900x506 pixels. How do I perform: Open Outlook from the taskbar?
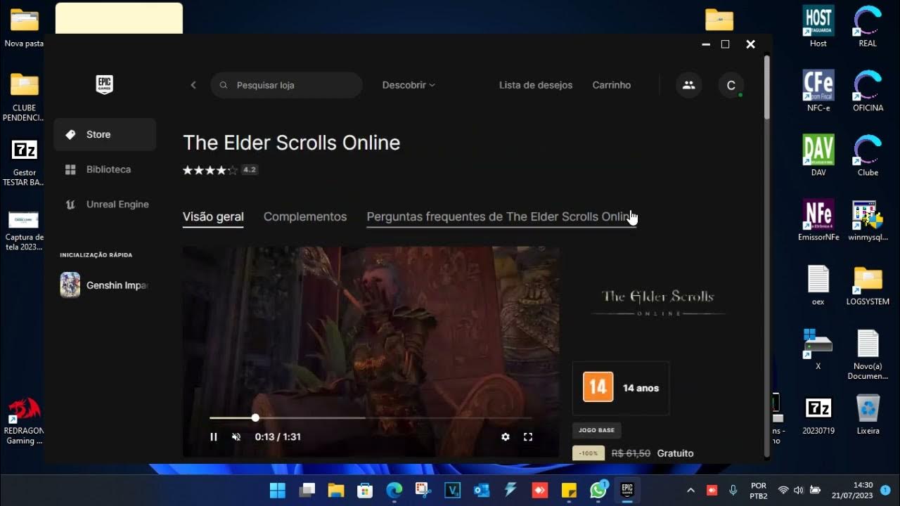(x=481, y=490)
